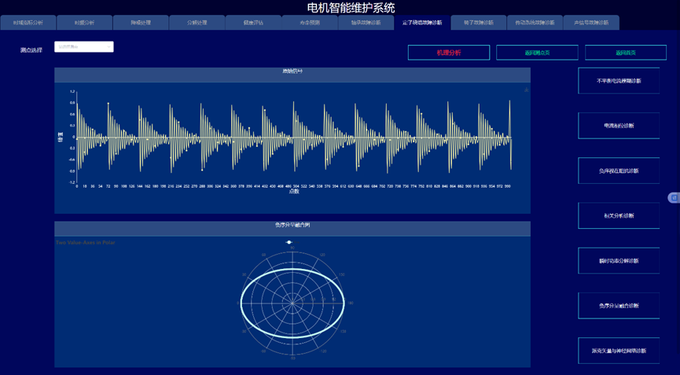This screenshot has height=375, width=680.
Task: Run 不平衡电流辨识诊断 from the right panel
Action: point(619,80)
